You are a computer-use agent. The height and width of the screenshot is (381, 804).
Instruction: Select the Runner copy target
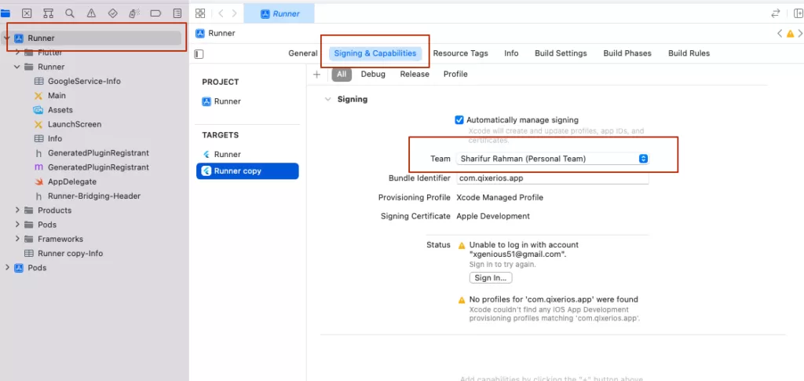[247, 171]
